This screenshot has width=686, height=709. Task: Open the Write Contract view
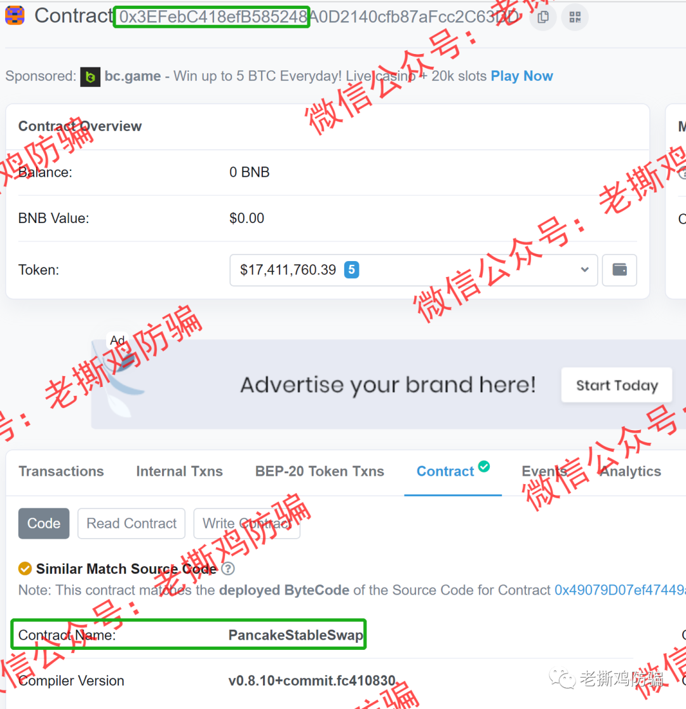[x=247, y=523]
